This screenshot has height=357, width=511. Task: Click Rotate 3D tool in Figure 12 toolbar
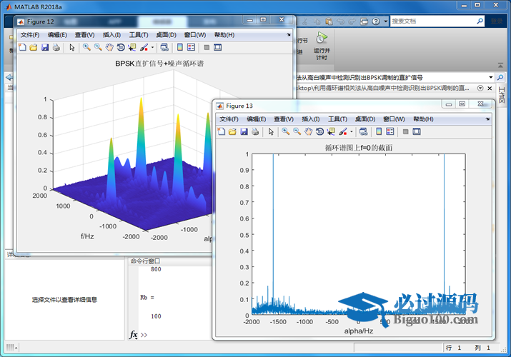[121, 48]
